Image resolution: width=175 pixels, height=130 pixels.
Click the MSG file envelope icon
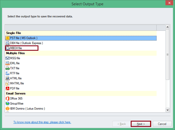(x=8, y=58)
